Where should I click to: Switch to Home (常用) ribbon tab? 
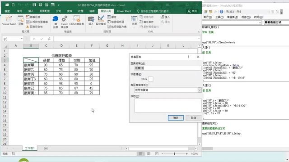pos(19,11)
